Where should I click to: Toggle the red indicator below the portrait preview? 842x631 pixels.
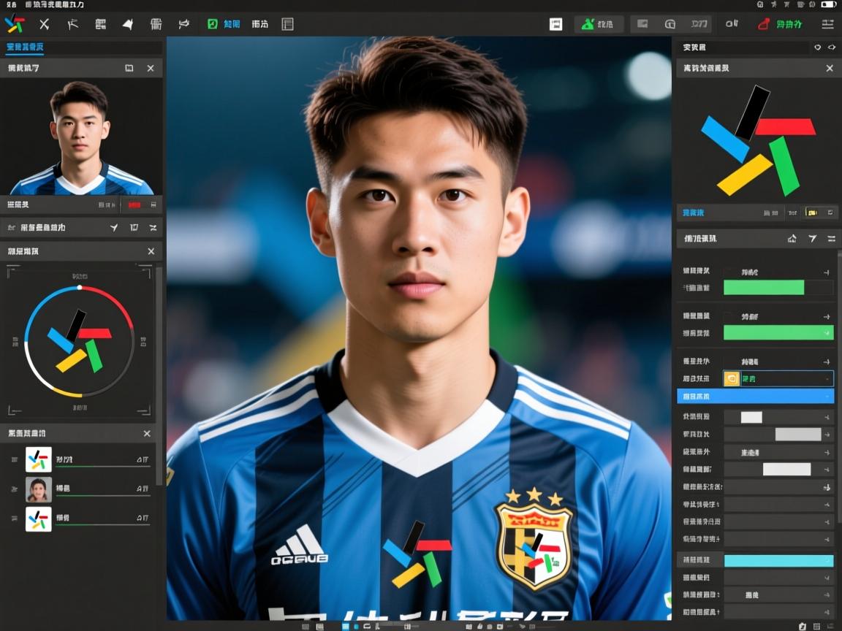(134, 205)
